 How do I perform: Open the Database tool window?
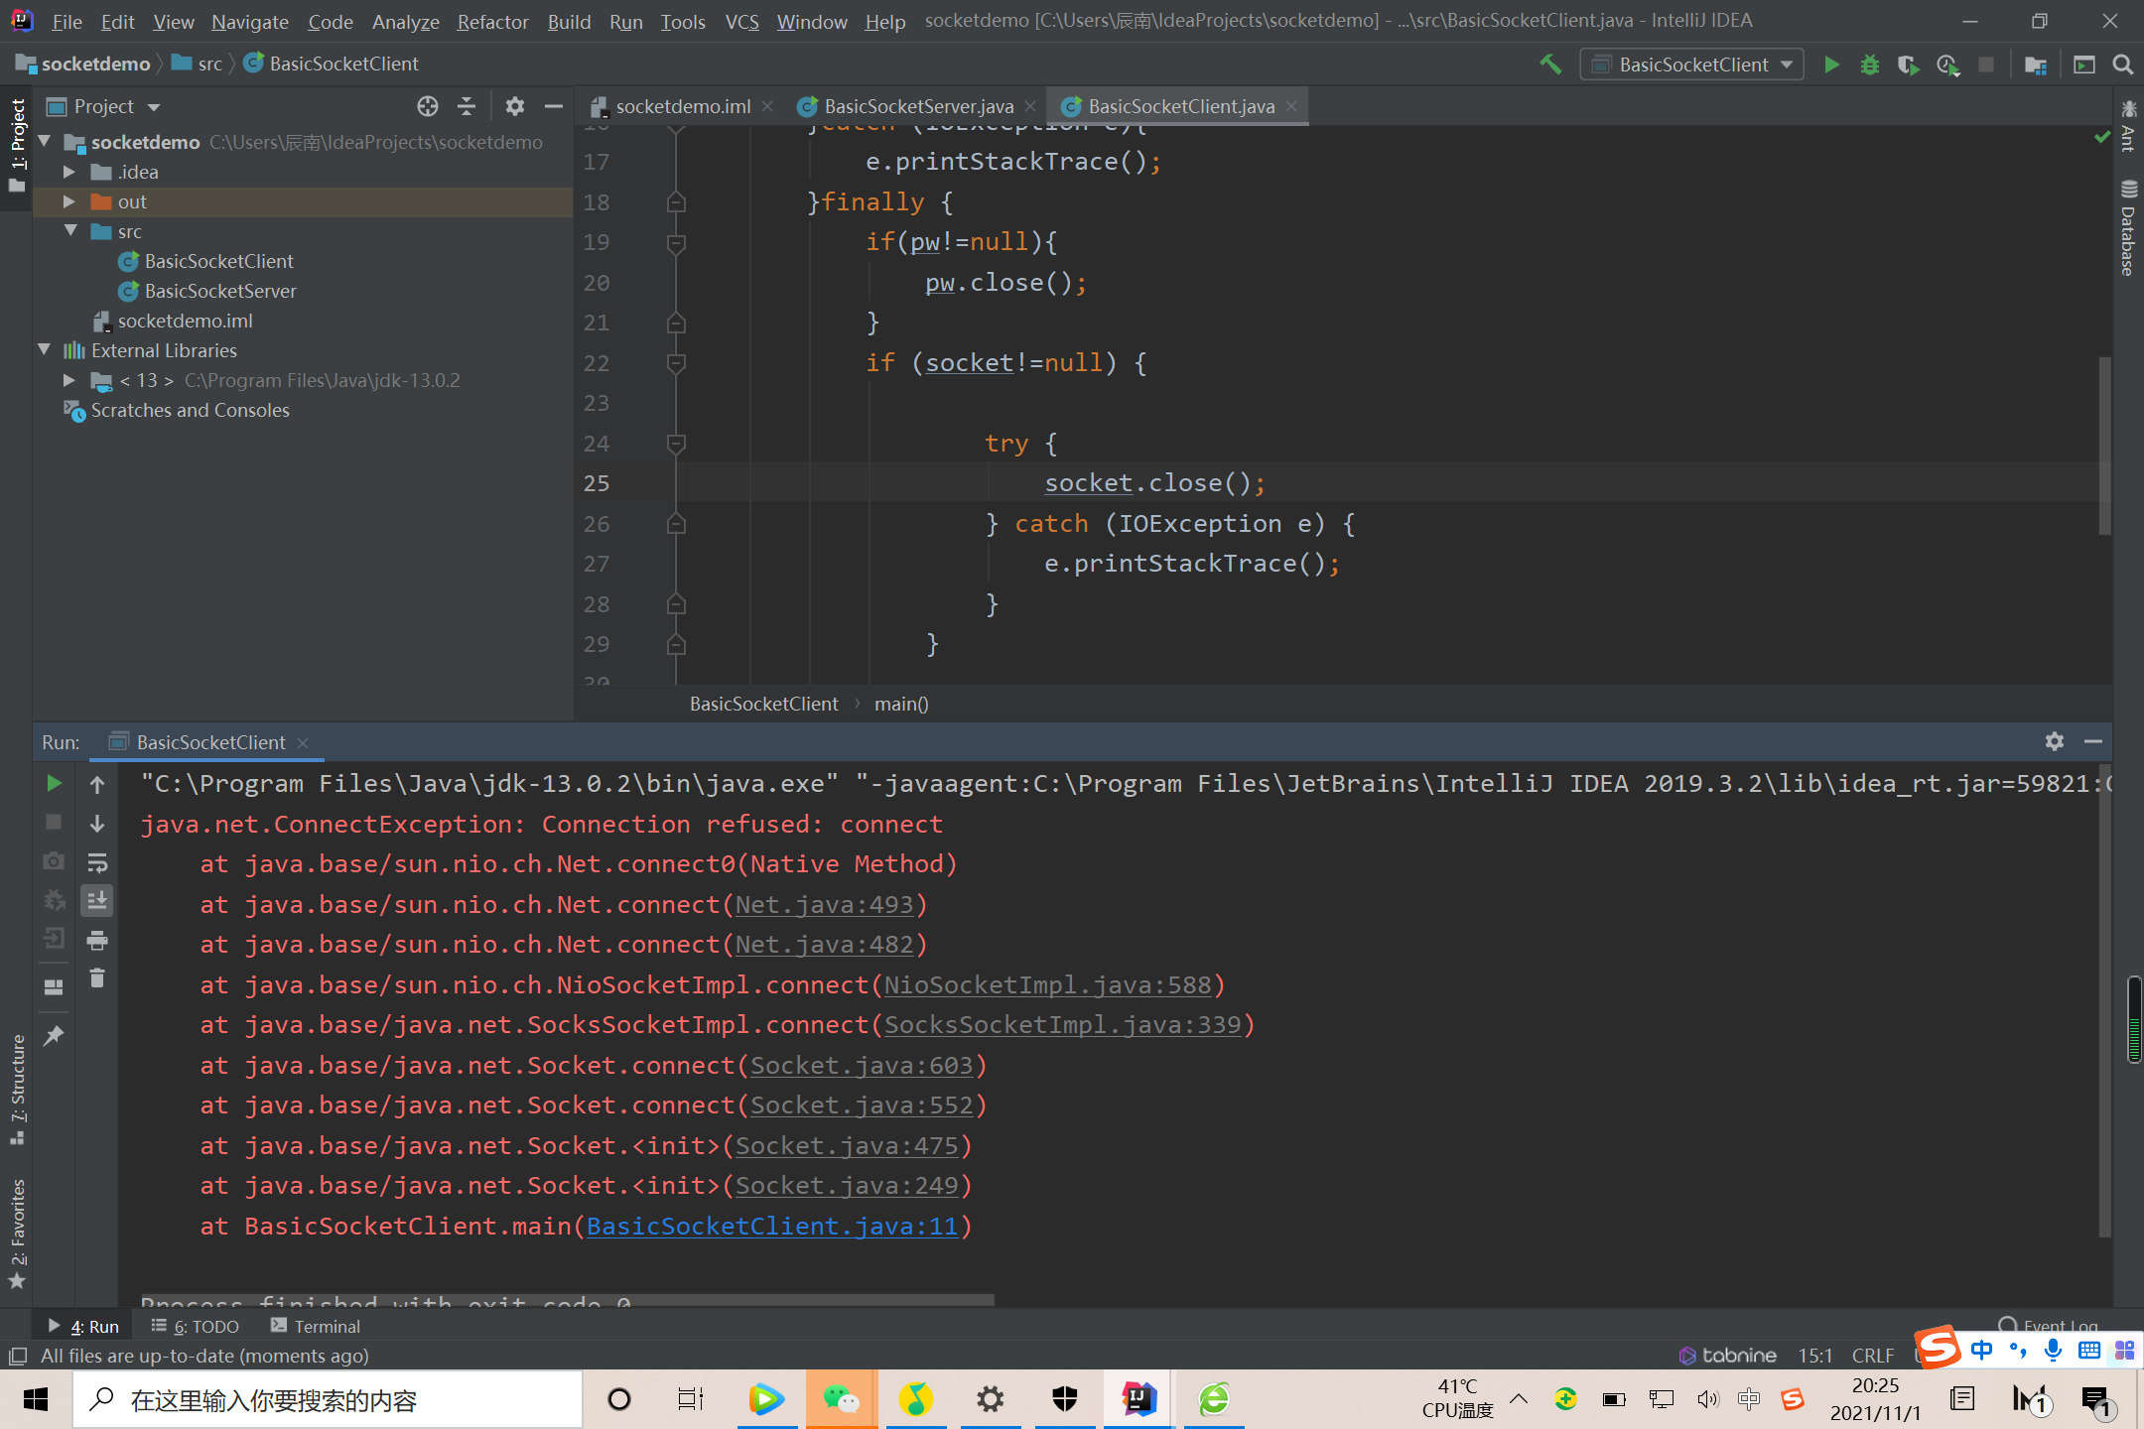click(x=2128, y=228)
